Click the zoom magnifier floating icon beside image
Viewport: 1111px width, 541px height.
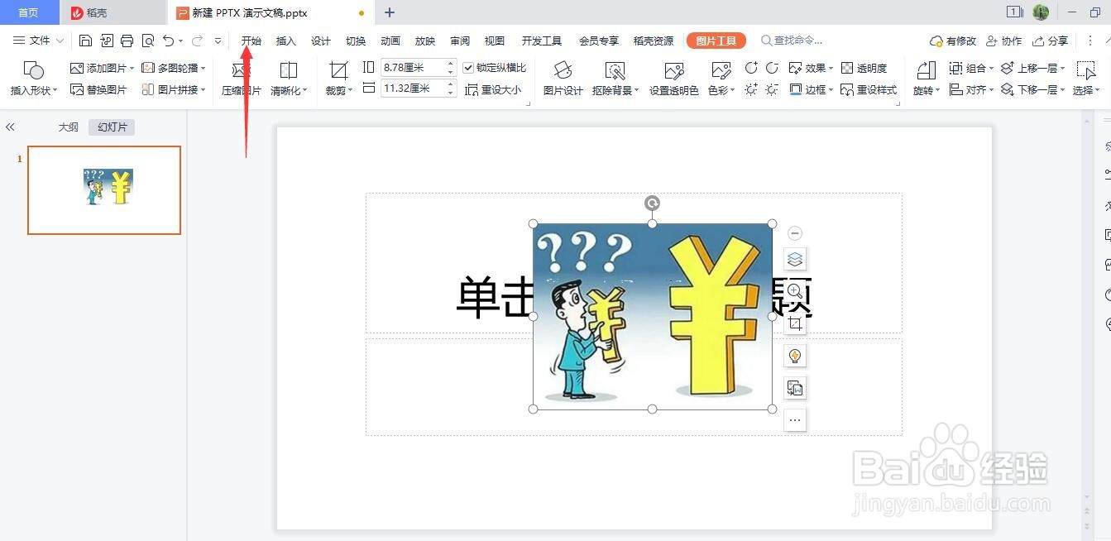tap(795, 291)
